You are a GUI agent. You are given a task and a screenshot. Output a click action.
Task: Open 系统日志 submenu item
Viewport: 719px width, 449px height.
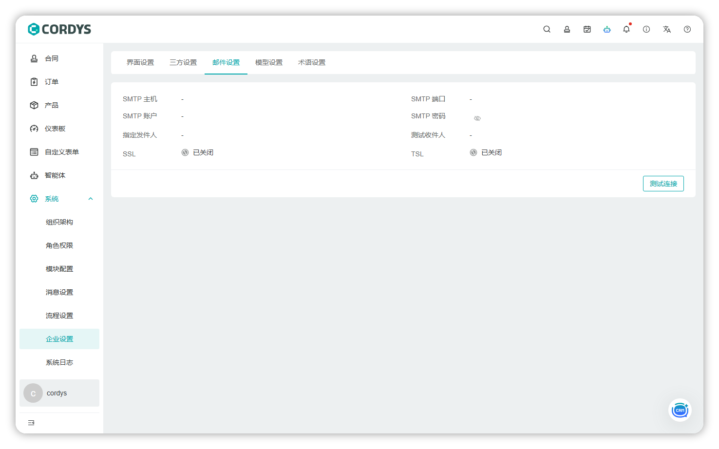tap(59, 362)
